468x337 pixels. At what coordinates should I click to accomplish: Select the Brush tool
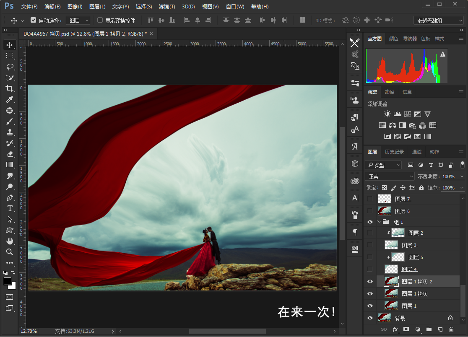coord(10,122)
